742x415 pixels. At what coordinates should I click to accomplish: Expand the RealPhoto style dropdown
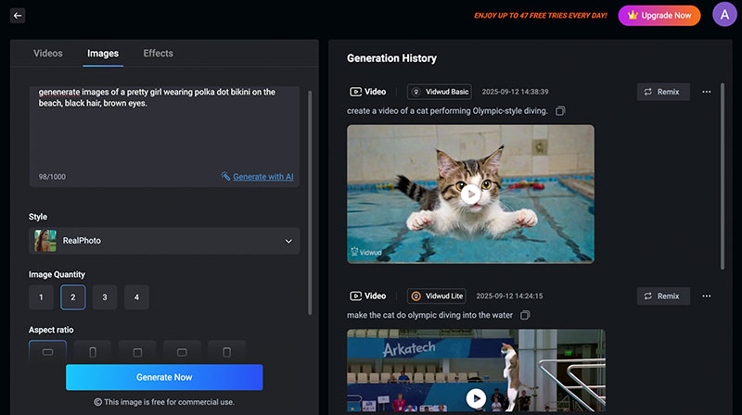click(164, 241)
